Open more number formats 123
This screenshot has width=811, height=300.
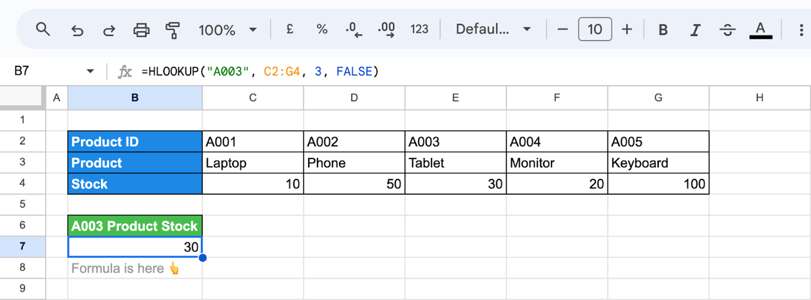click(419, 29)
